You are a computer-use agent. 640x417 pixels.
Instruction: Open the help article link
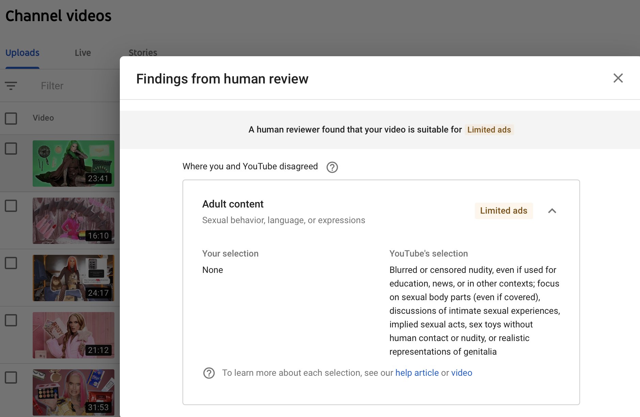[x=417, y=373]
